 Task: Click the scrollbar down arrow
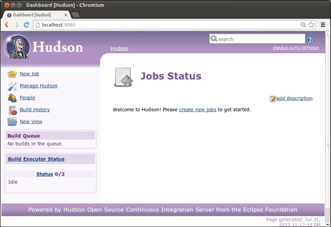pos(327,224)
